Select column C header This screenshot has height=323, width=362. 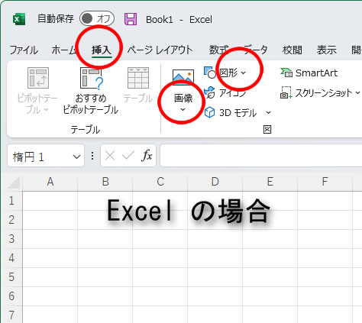pyautogui.click(x=160, y=182)
